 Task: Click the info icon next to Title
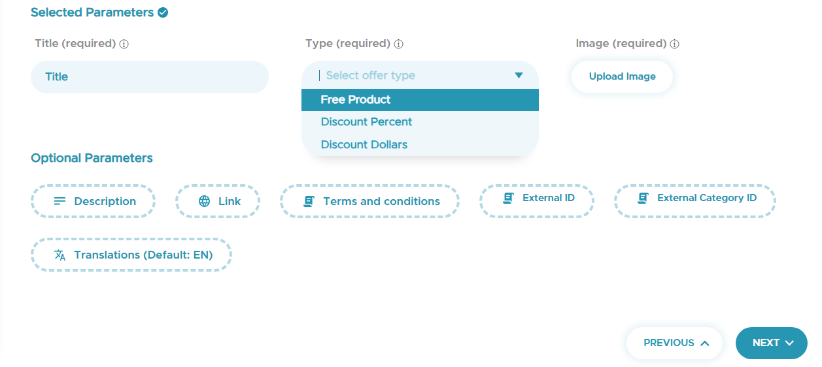pyautogui.click(x=124, y=44)
